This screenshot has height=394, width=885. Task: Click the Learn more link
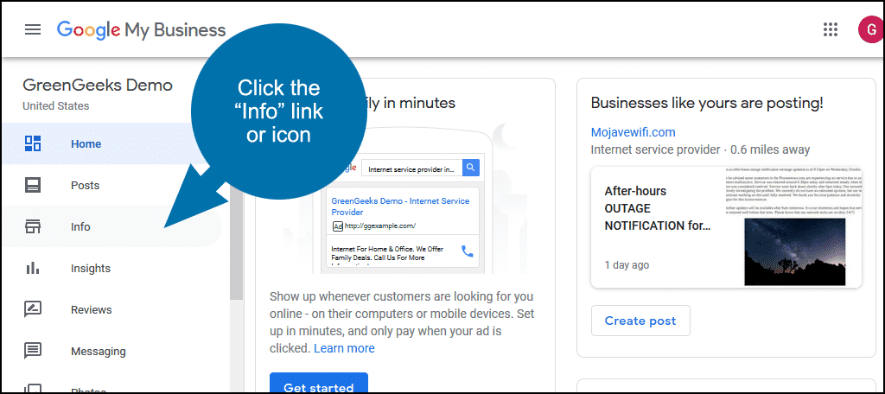click(344, 348)
